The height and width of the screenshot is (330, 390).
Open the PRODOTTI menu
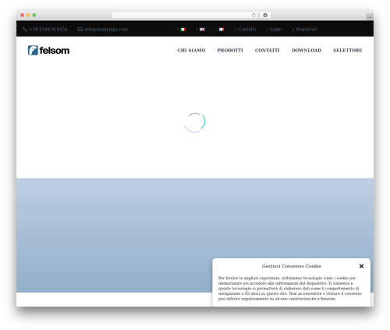[x=230, y=51]
